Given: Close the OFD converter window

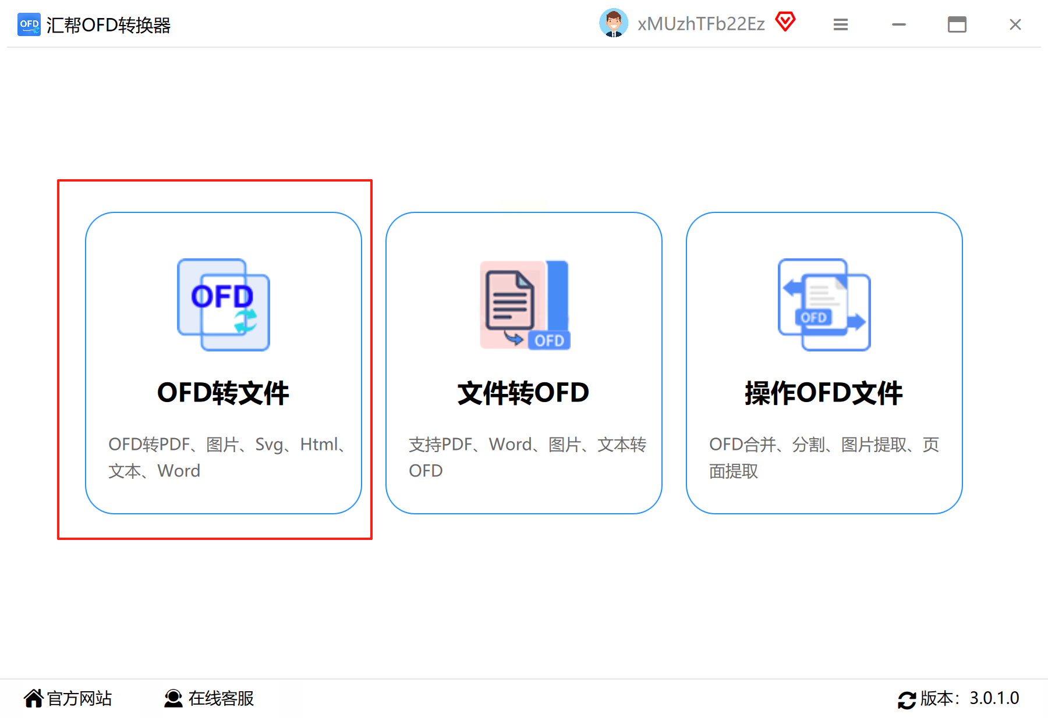Looking at the screenshot, I should pyautogui.click(x=1015, y=24).
